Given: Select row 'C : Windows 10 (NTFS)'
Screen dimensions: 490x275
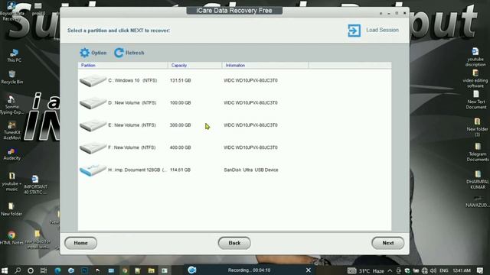Looking at the screenshot, I should (234, 80).
